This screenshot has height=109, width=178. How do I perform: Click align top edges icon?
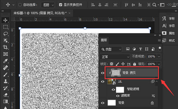click(126, 5)
